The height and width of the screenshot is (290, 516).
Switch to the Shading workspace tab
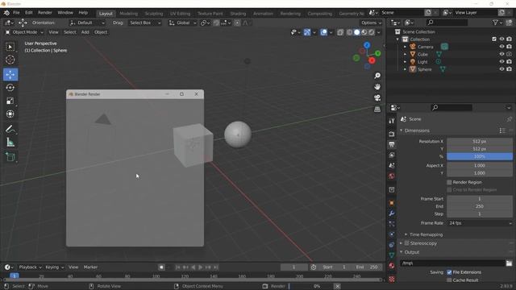[238, 14]
